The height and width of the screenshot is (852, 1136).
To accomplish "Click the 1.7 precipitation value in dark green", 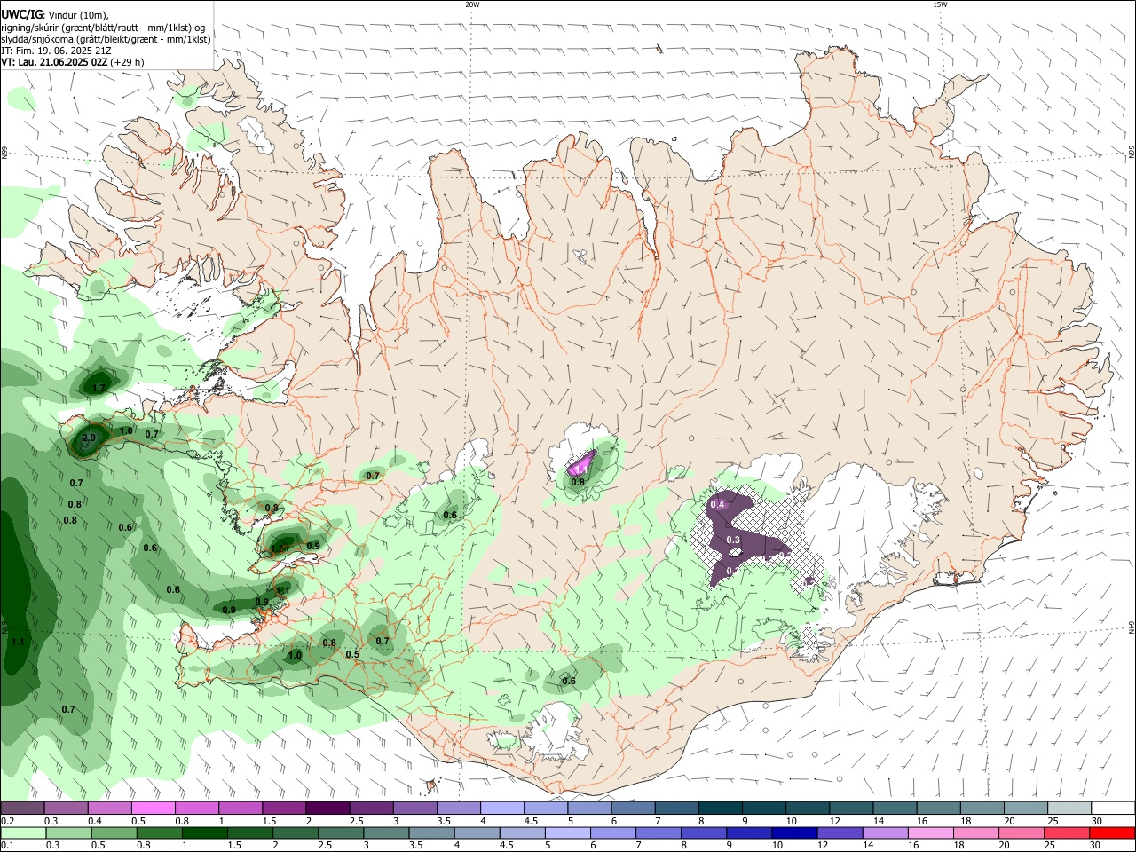I will (x=99, y=388).
